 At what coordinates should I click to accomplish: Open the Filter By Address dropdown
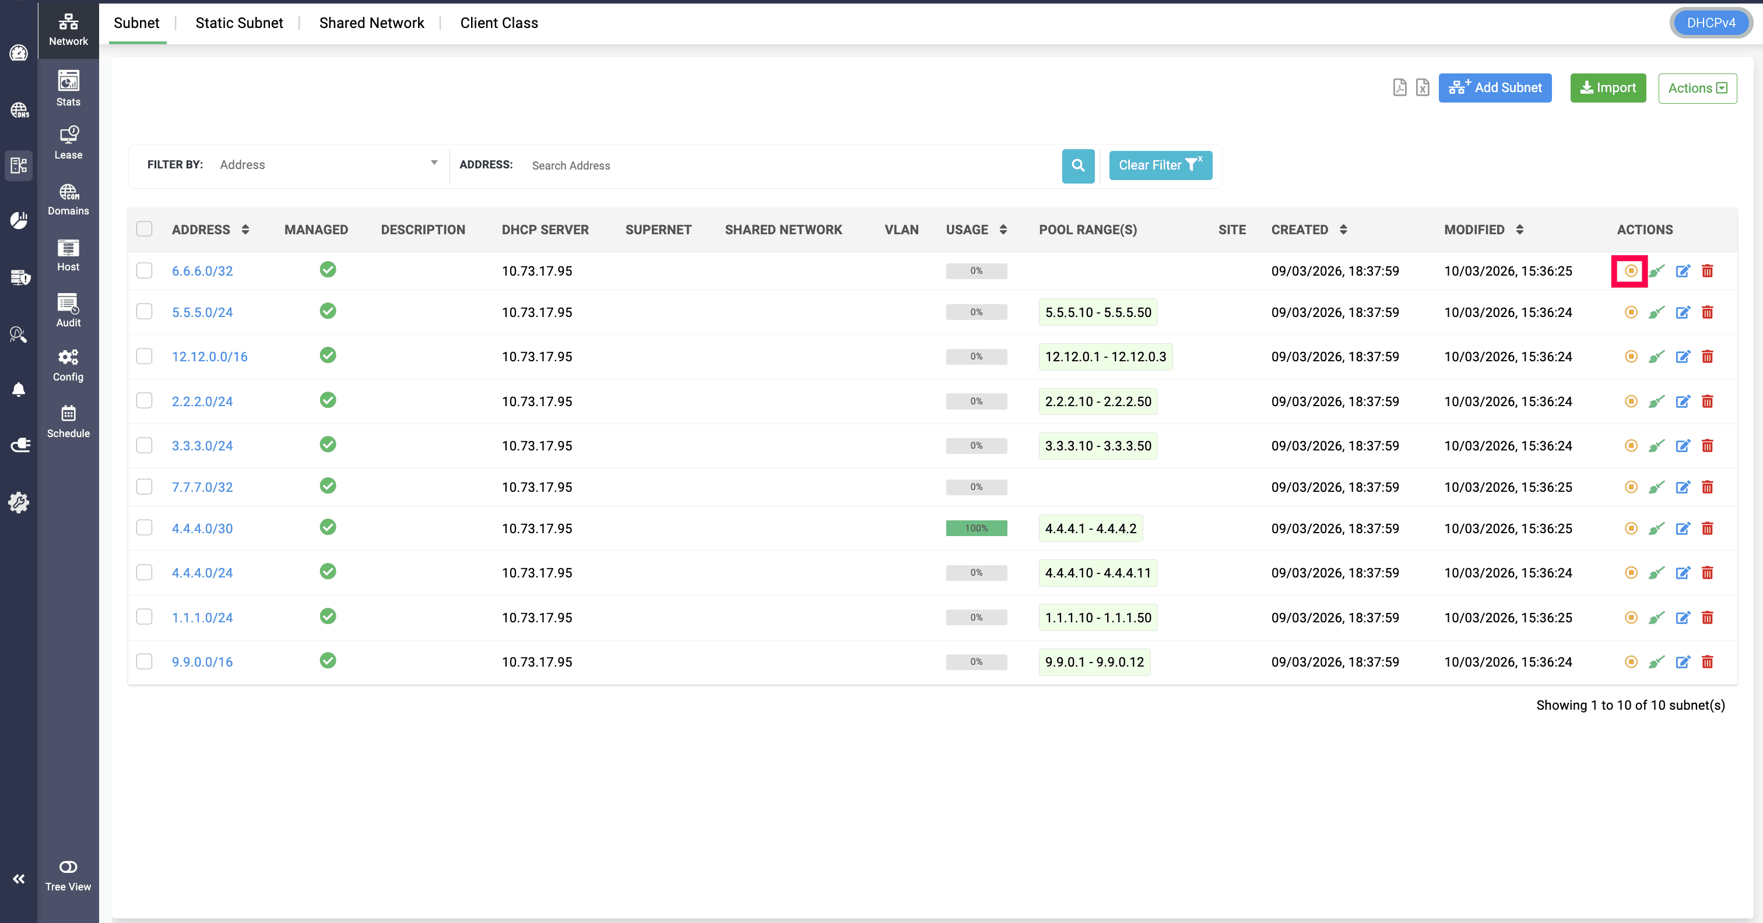(327, 164)
